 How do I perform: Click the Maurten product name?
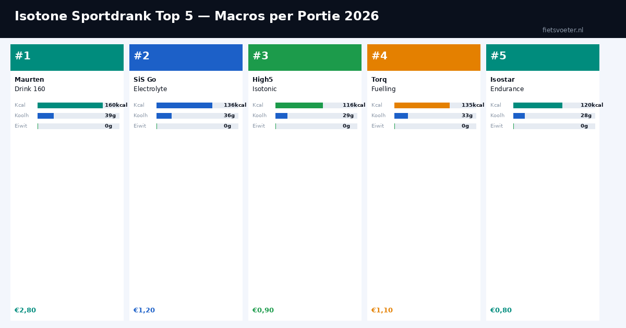click(x=29, y=80)
